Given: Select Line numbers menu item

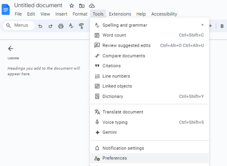Looking at the screenshot, I should pos(149,76).
